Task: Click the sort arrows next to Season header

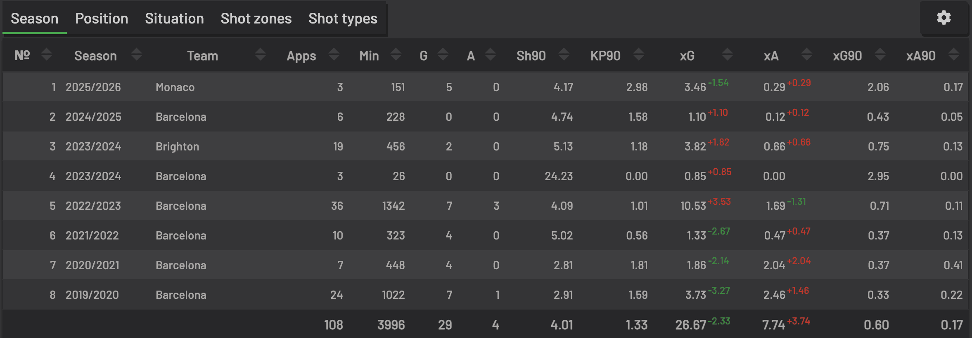Action: 137,54
